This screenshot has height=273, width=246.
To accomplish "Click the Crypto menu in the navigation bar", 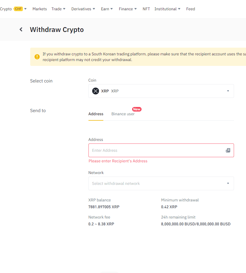I will click(6, 9).
